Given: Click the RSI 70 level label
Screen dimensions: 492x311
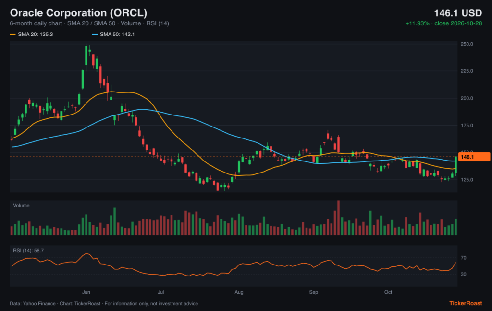Looking at the screenshot, I should click(464, 258).
